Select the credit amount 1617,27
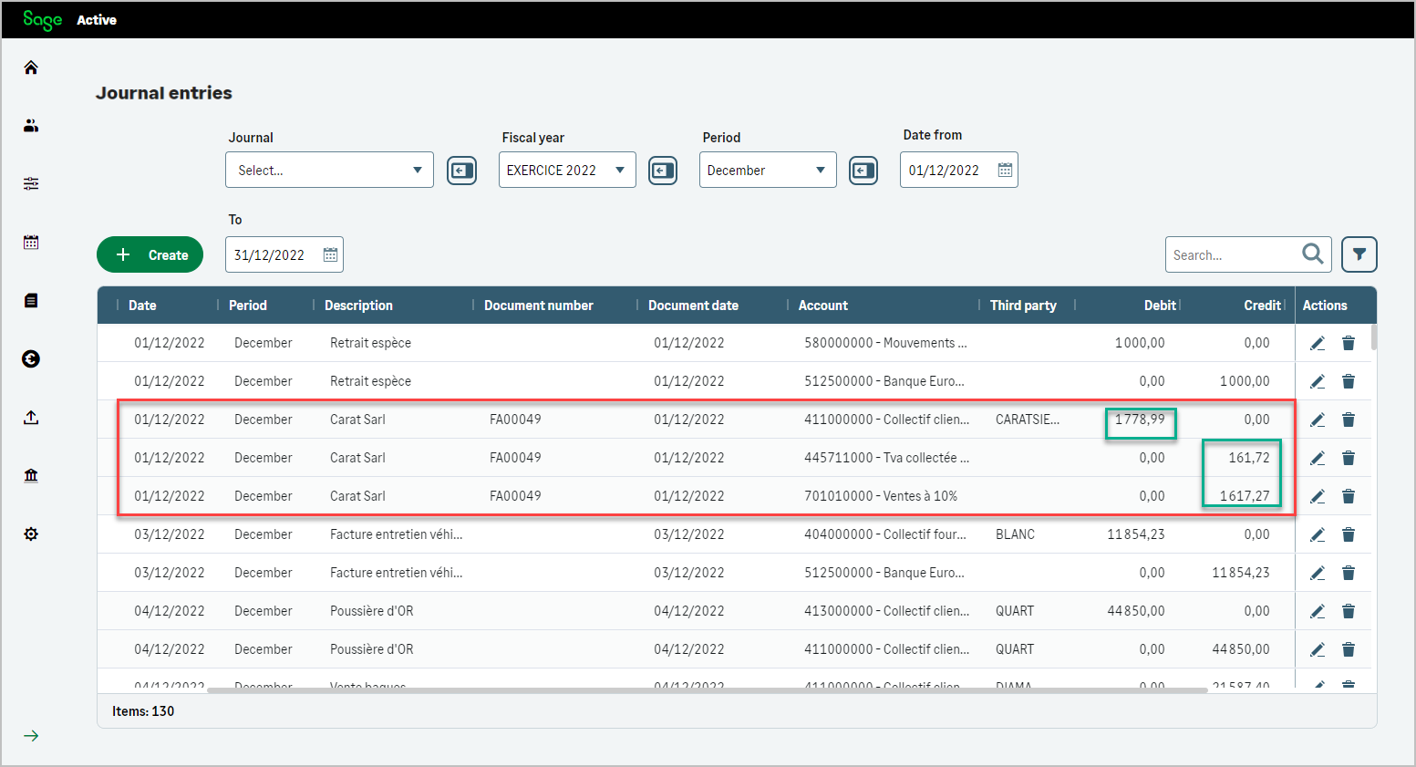 (x=1245, y=496)
